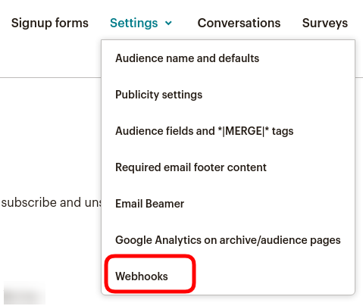Click the word 'Webhooks' inside red box
The height and width of the screenshot is (306, 363).
pos(142,276)
